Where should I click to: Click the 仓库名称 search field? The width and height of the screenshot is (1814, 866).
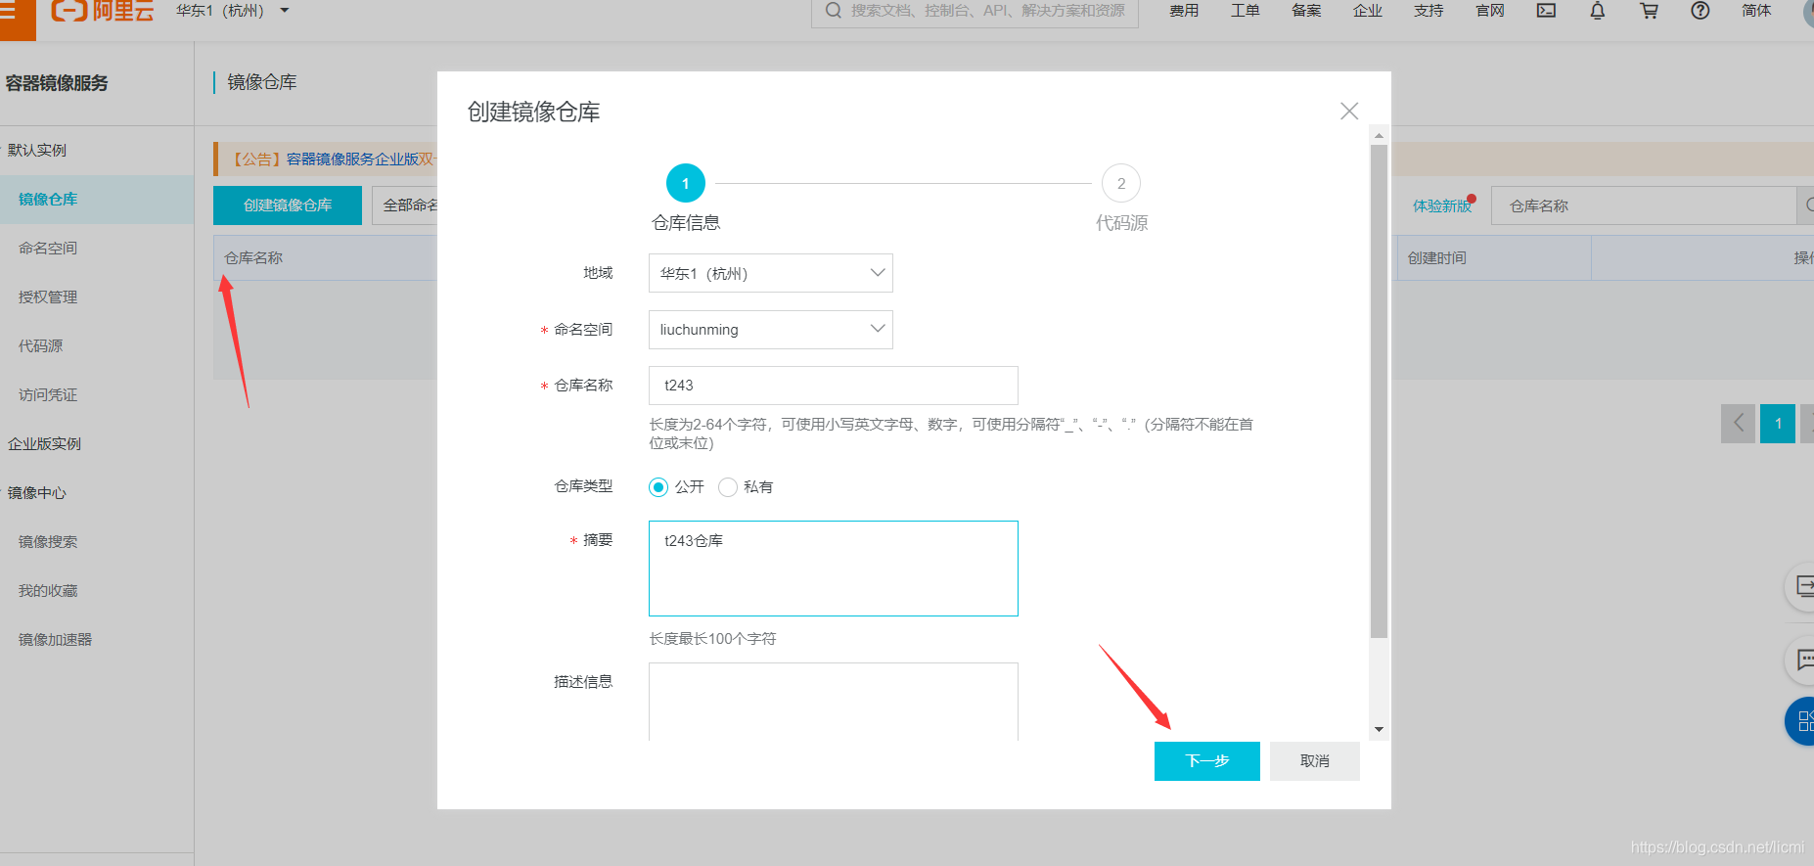pyautogui.click(x=1644, y=205)
